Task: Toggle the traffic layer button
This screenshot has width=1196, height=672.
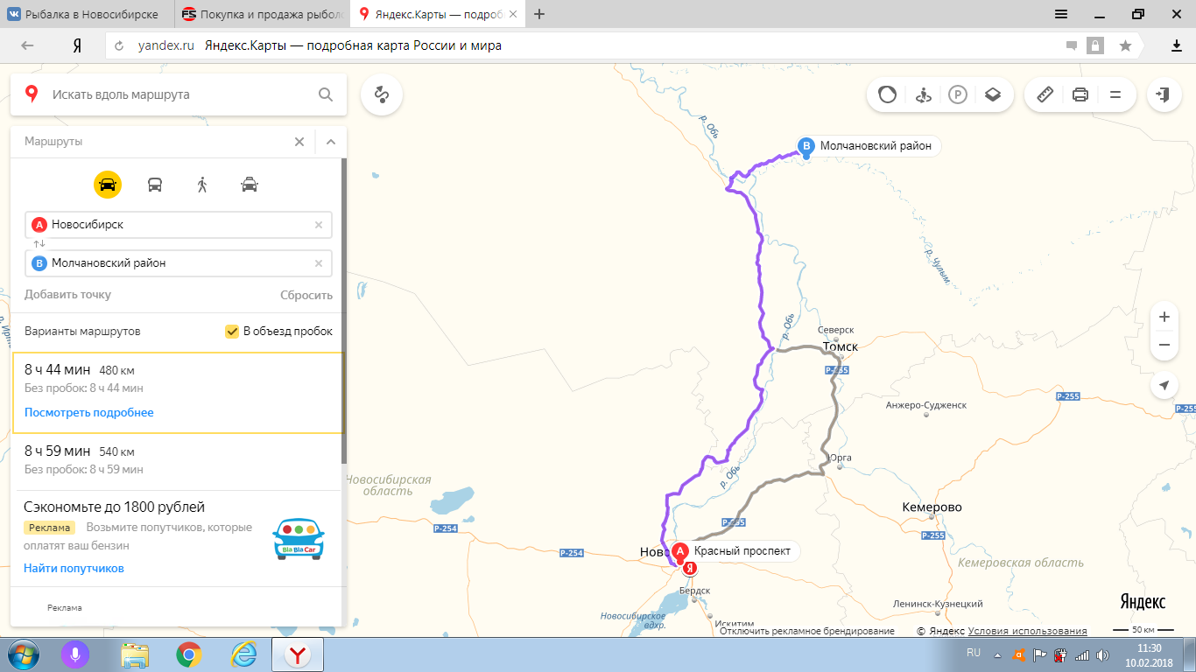Action: click(x=887, y=94)
